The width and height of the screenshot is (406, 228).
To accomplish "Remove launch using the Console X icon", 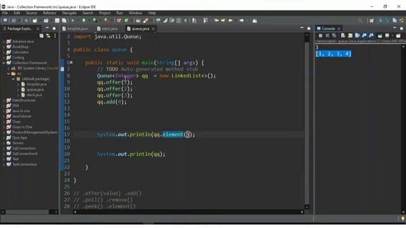I will pos(327,35).
